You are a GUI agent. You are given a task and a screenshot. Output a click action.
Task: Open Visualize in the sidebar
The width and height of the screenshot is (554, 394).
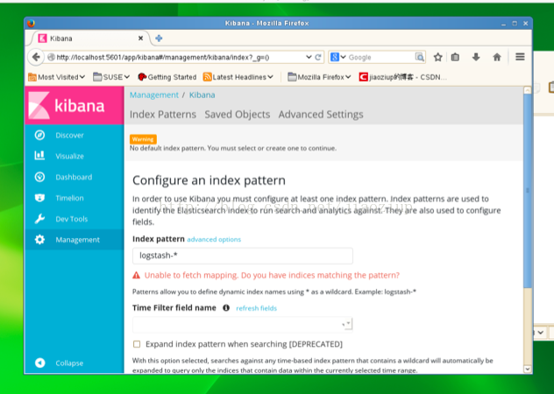[x=69, y=156]
